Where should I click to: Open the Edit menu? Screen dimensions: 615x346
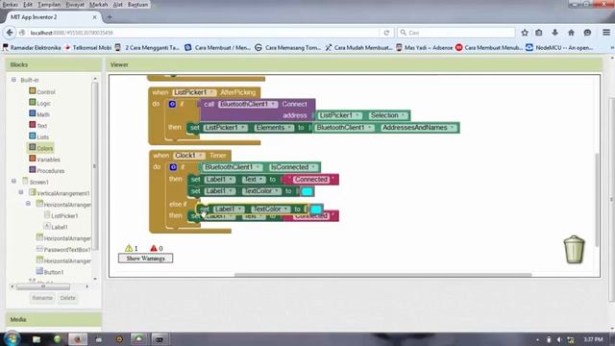click(28, 5)
